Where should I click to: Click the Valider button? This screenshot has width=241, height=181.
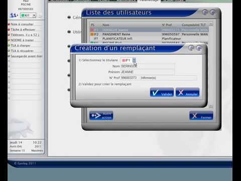coord(162,93)
